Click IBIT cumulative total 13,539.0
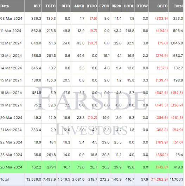The height and width of the screenshot is (186, 185). (x=34, y=179)
